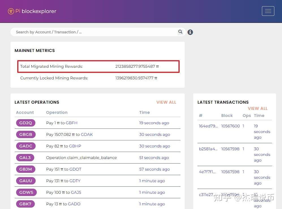Open recipient account GADO
Screen dimensions: 282x209
pyautogui.click(x=74, y=204)
